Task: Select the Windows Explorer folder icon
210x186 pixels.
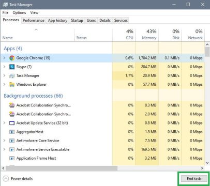Action: 12,84
